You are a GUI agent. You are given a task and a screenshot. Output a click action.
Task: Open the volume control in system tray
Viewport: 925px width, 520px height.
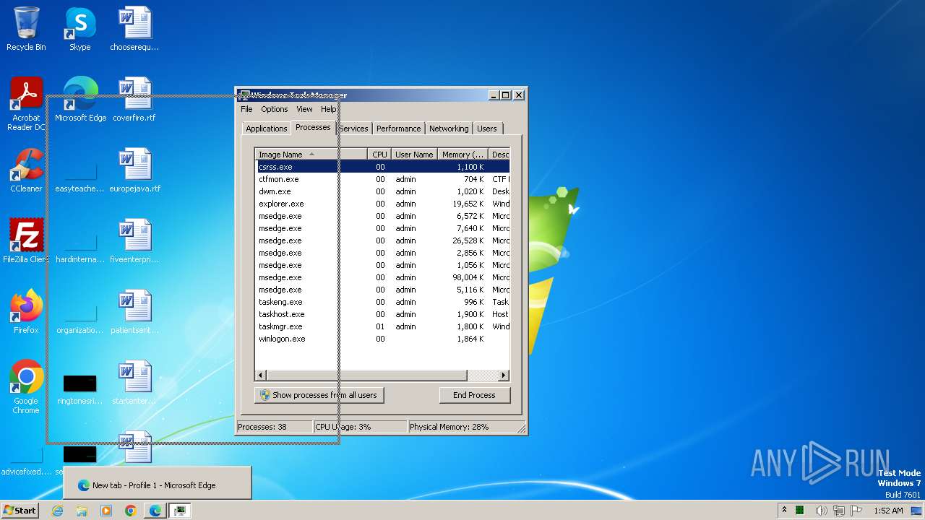click(821, 511)
